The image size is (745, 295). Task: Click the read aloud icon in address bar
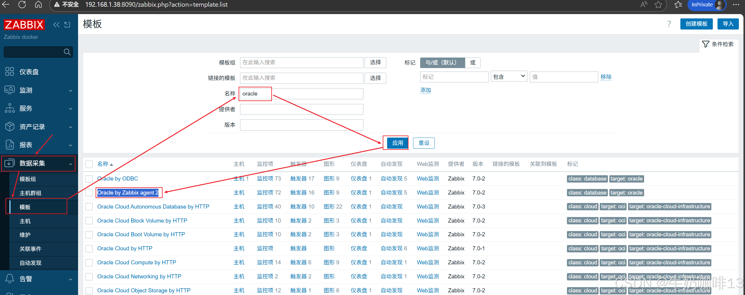(644, 5)
